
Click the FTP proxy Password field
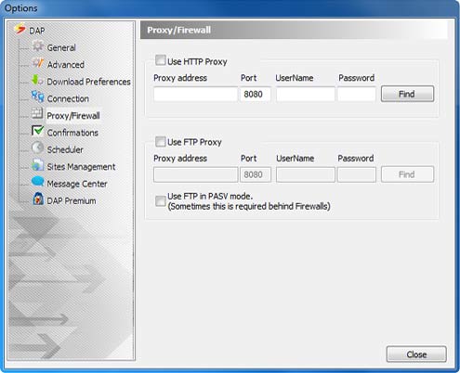357,174
